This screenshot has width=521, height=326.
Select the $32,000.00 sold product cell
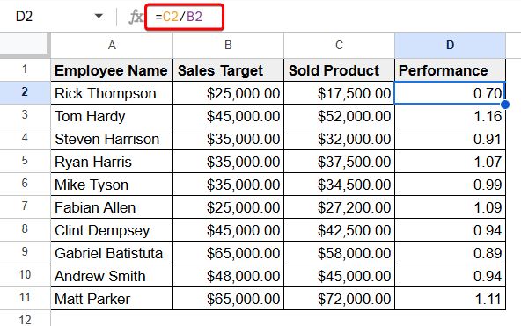[339, 139]
